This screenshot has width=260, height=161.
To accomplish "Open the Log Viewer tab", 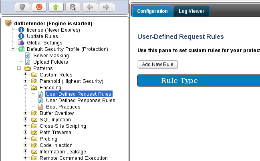I will click(191, 11).
